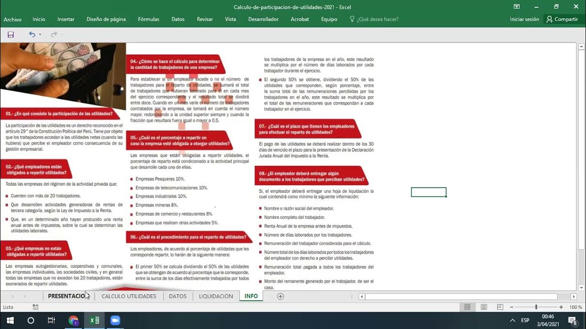Open the Desarrollador ribbon tab
The width and height of the screenshot is (586, 329).
263,19
